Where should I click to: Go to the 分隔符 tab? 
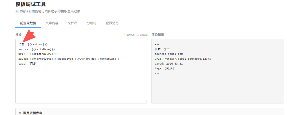tap(92, 23)
